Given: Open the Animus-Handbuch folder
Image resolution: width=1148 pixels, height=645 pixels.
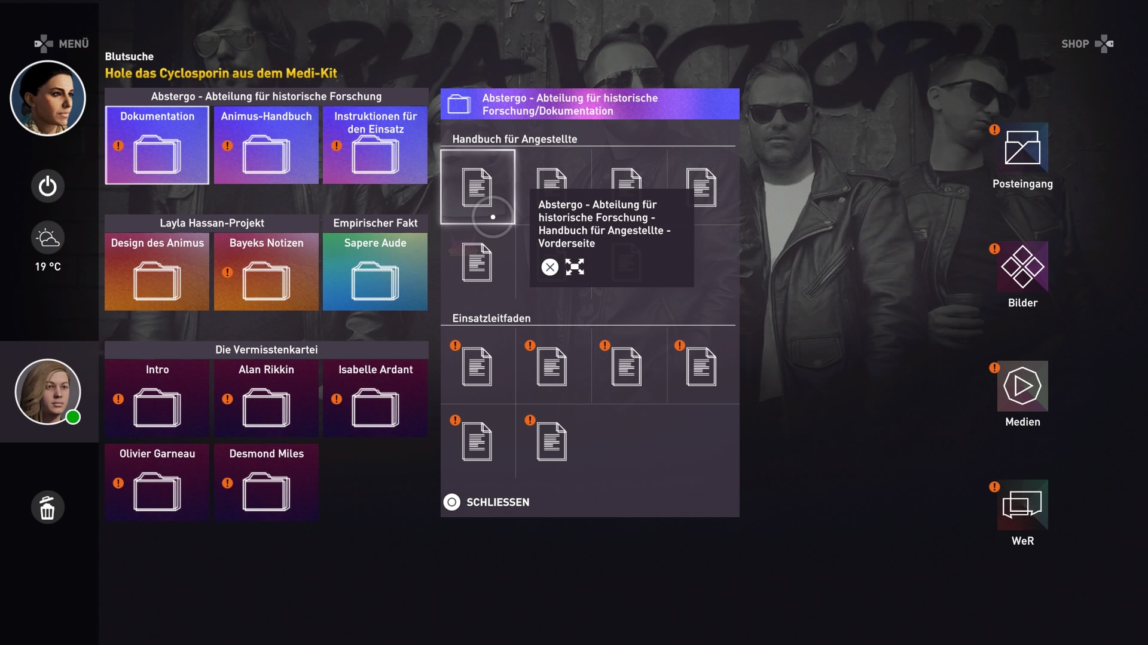Looking at the screenshot, I should [266, 145].
